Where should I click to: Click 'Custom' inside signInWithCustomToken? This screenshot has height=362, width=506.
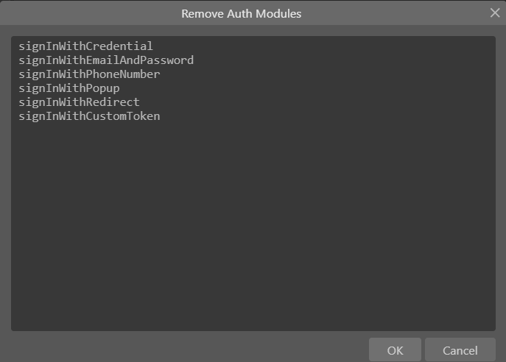106,116
